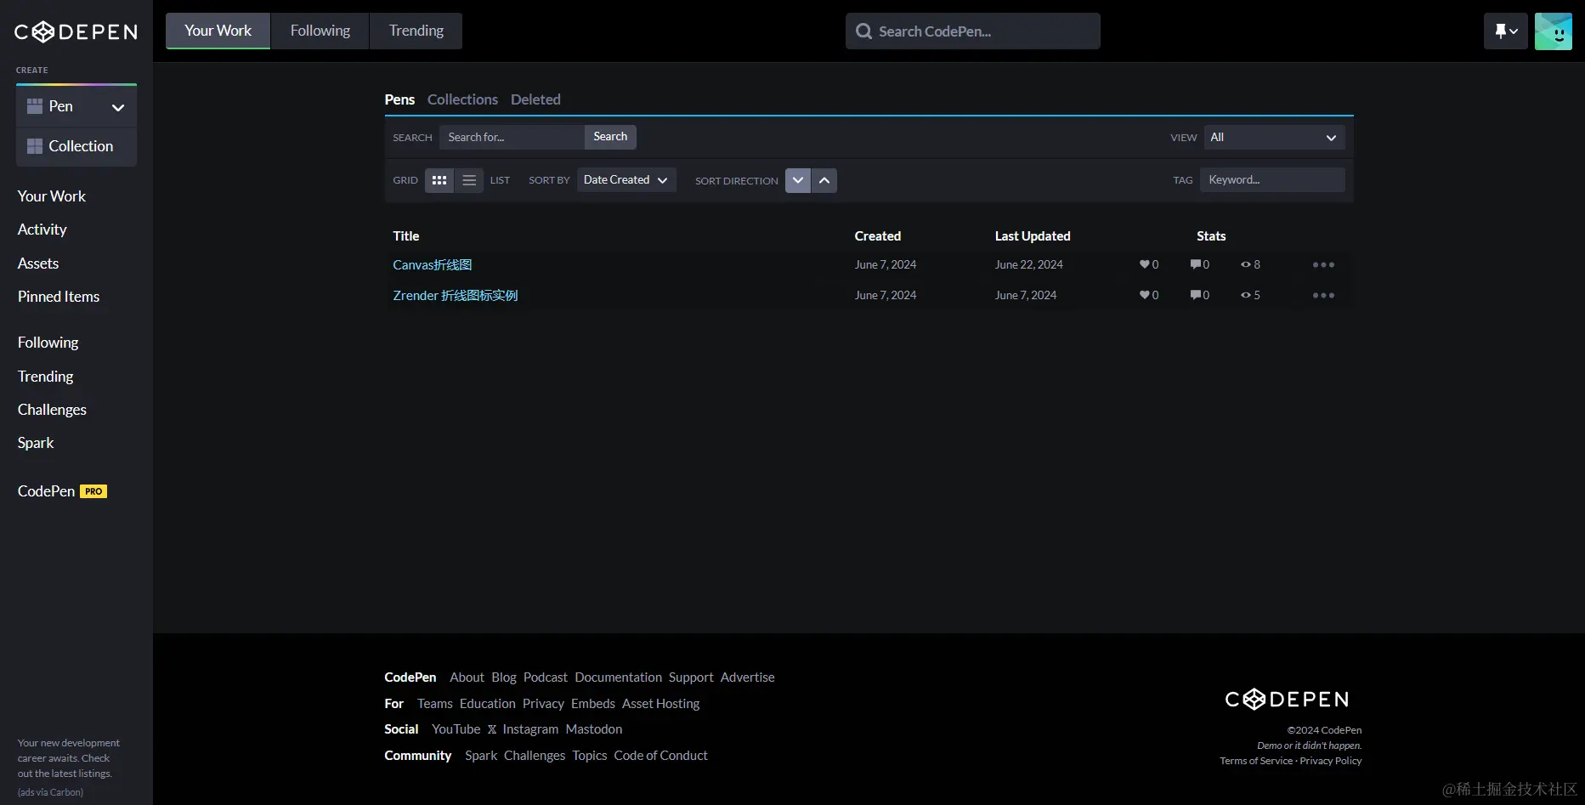This screenshot has height=805, width=1585.
Task: Open the Zrender 折线图标实例 pen
Action: pyautogui.click(x=455, y=295)
